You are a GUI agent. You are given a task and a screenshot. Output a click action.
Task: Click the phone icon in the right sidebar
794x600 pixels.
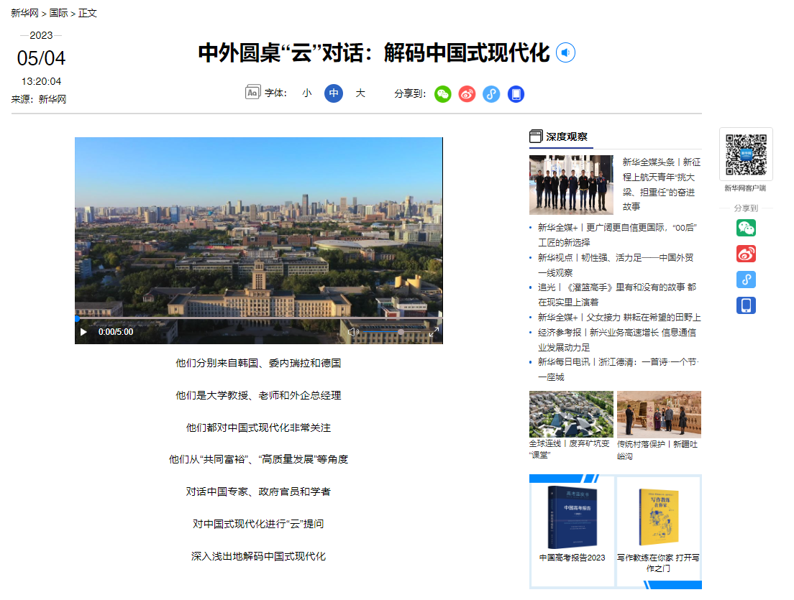click(746, 305)
